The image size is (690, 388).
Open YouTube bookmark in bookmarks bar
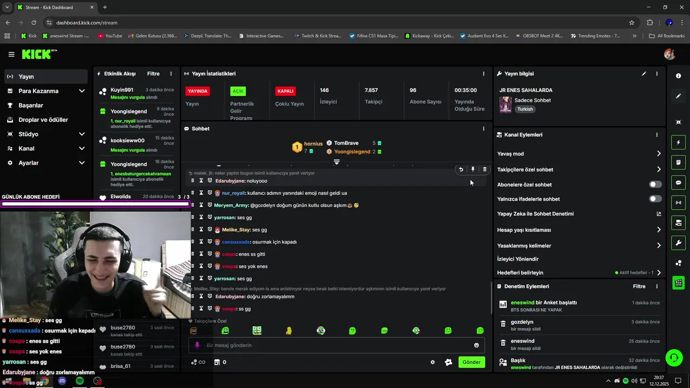(110, 36)
